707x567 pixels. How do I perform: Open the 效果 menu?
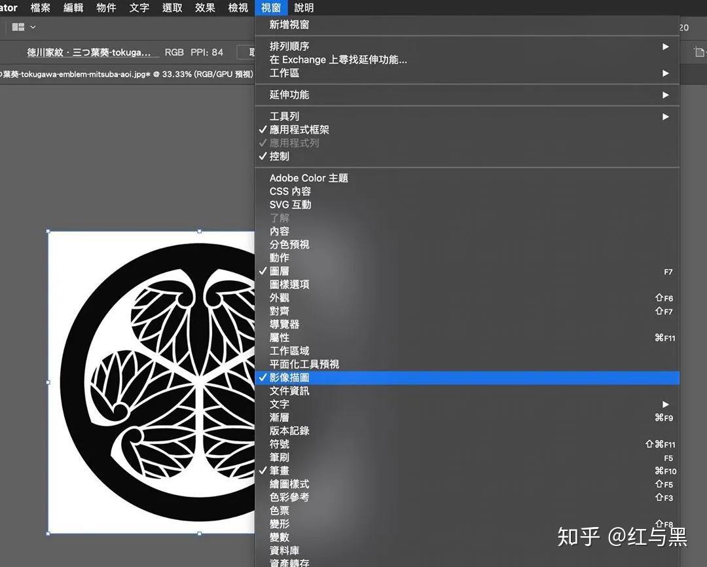pos(205,8)
